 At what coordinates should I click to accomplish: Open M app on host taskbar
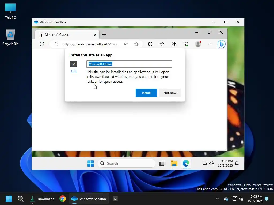pyautogui.click(x=115, y=199)
